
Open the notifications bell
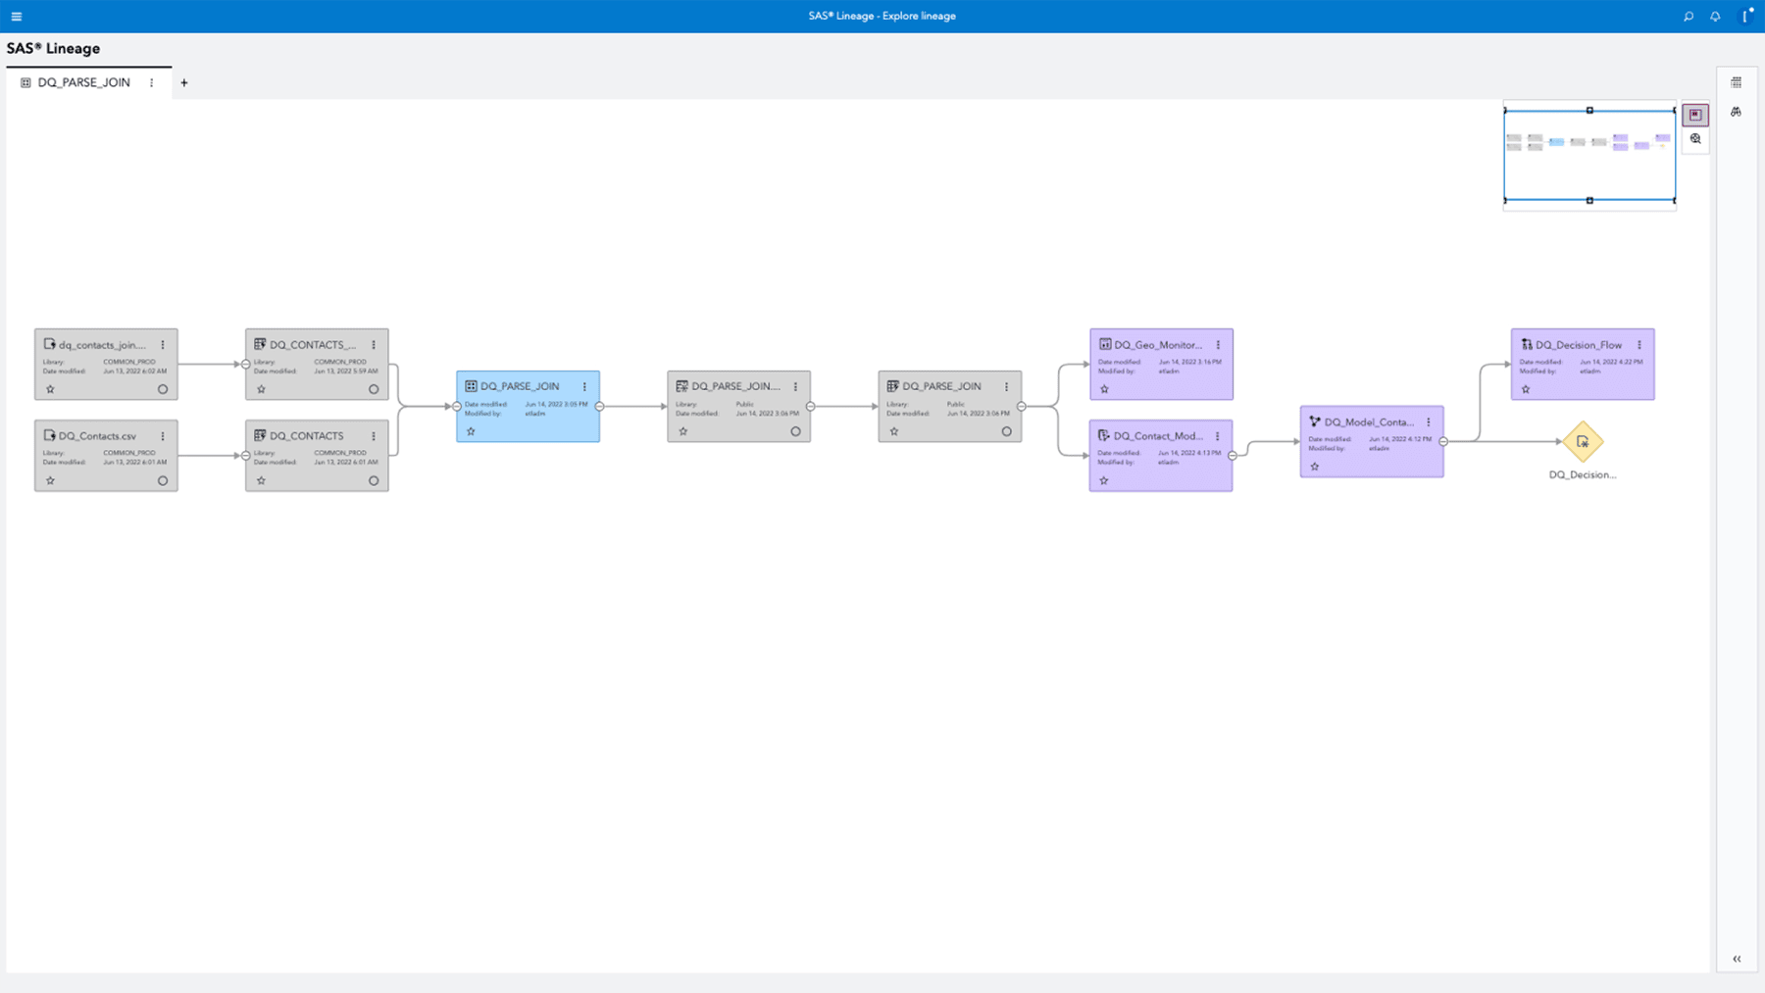[x=1715, y=16]
